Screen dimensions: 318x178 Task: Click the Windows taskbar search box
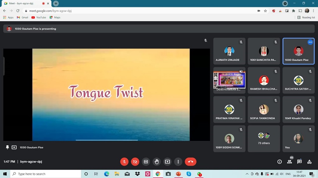(45, 174)
